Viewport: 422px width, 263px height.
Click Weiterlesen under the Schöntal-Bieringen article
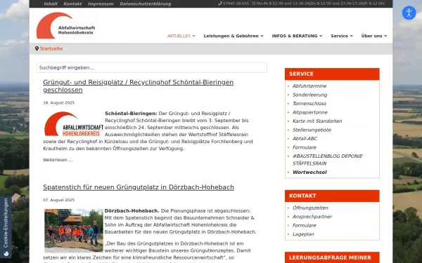point(58,160)
